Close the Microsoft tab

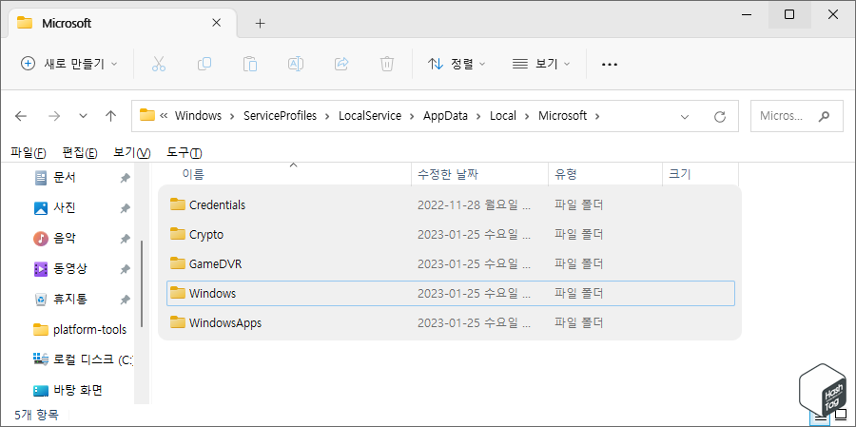tap(216, 23)
